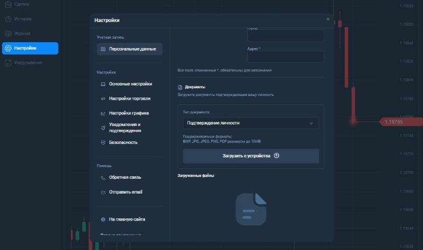The image size is (423, 250).
Task: Close the Настройки dialog
Action: [x=328, y=19]
